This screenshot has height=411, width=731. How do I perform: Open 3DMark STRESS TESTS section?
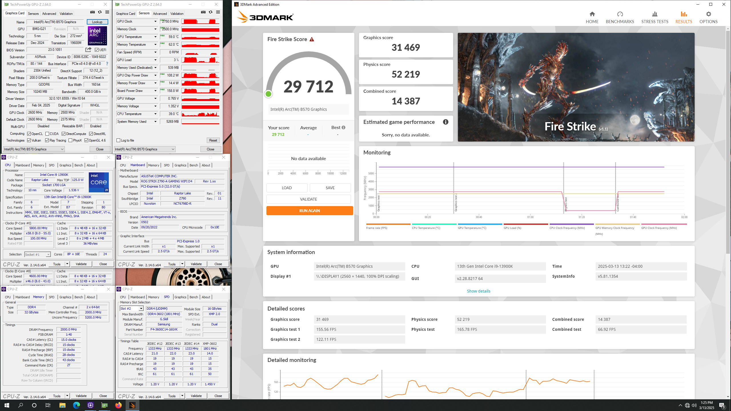pos(655,17)
